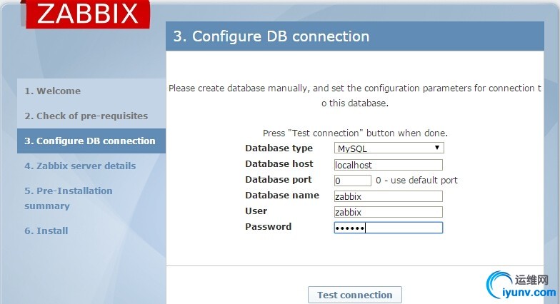Click the "Please create database manually" instruction text
560x304 pixels.
pyautogui.click(x=355, y=96)
